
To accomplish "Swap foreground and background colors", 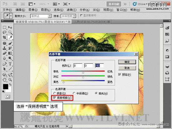I will [10, 84].
